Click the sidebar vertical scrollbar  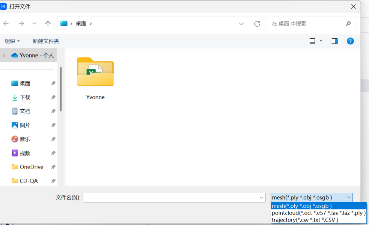tap(61, 89)
